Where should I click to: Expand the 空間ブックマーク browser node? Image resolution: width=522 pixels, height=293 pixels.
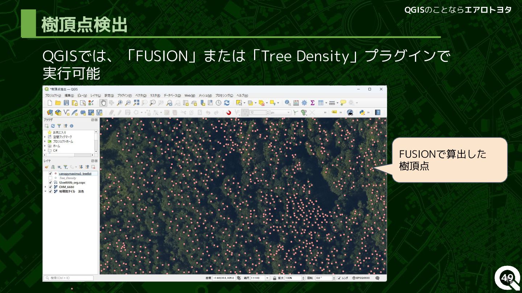(x=45, y=137)
